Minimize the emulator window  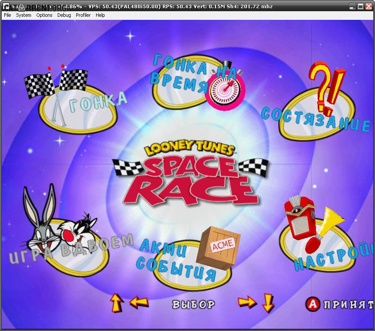[x=352, y=6]
